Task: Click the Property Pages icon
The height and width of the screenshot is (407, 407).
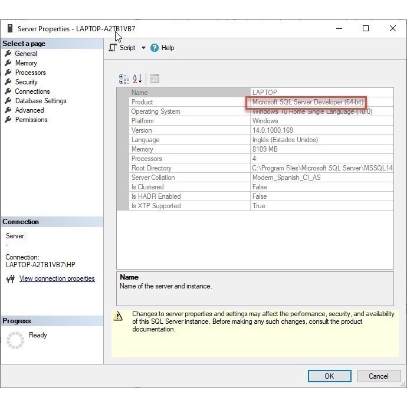Action: click(154, 79)
